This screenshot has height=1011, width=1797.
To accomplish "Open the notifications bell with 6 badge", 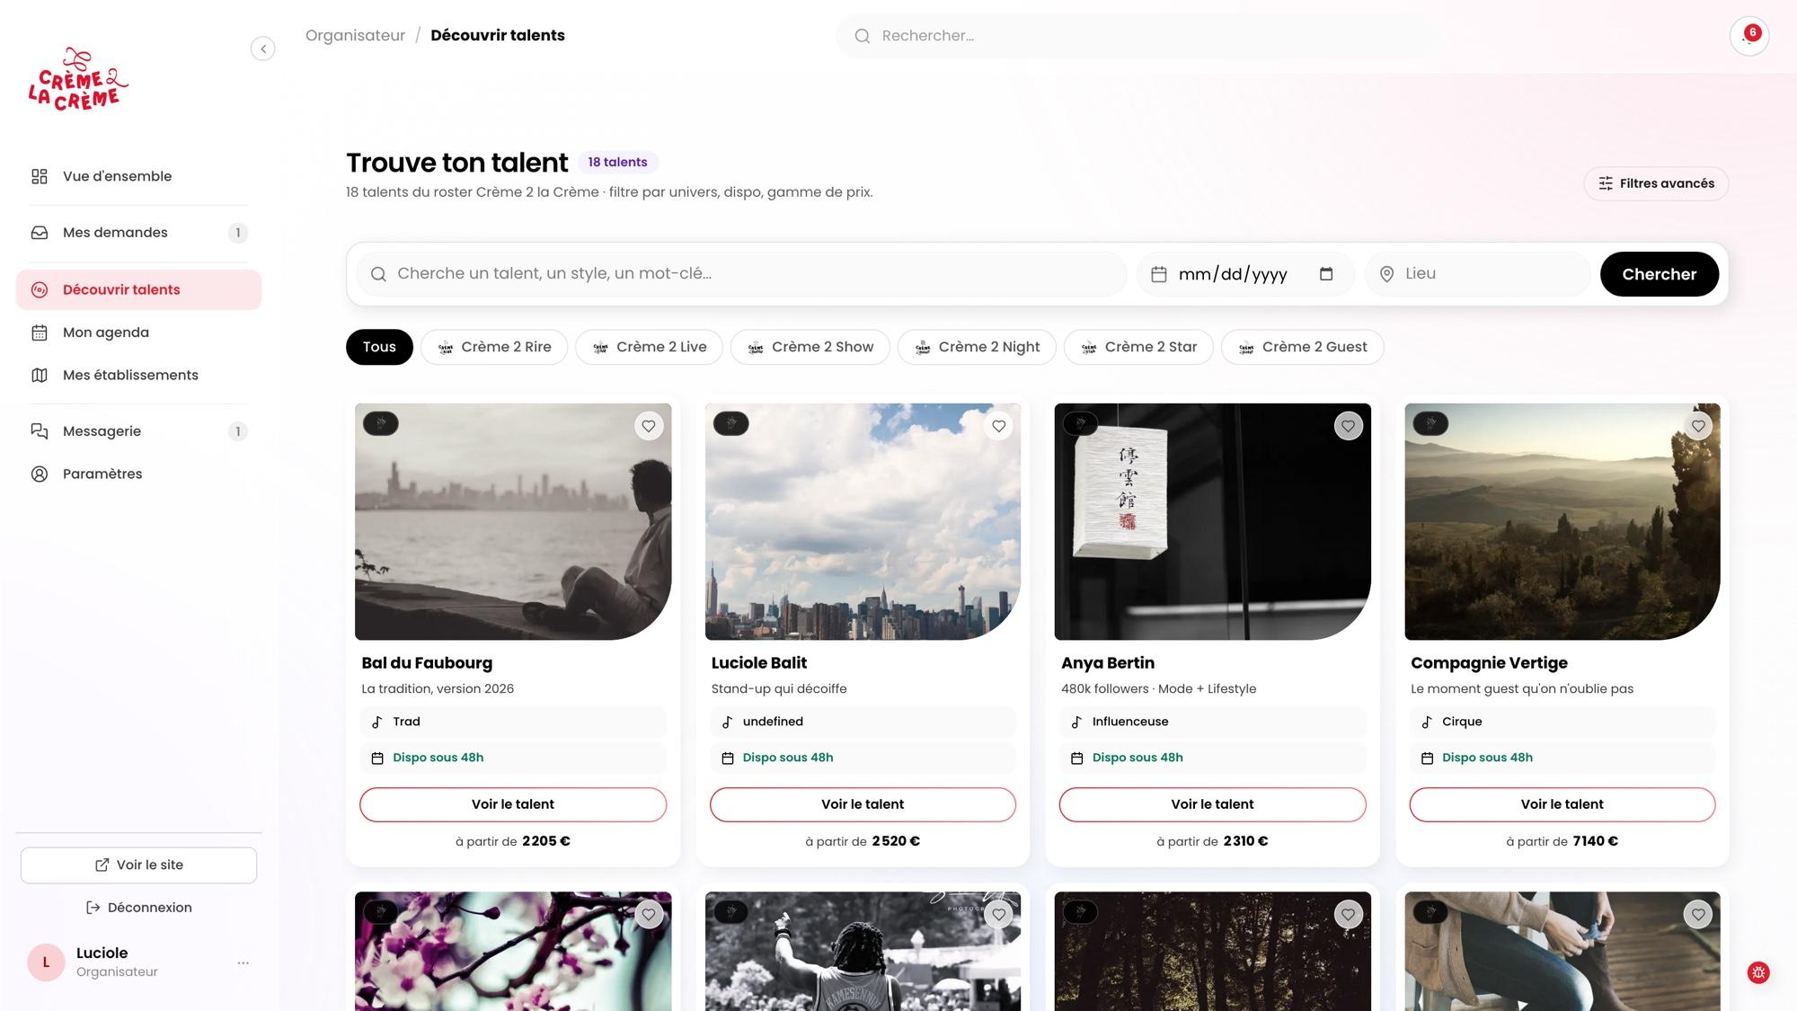I will pyautogui.click(x=1748, y=36).
